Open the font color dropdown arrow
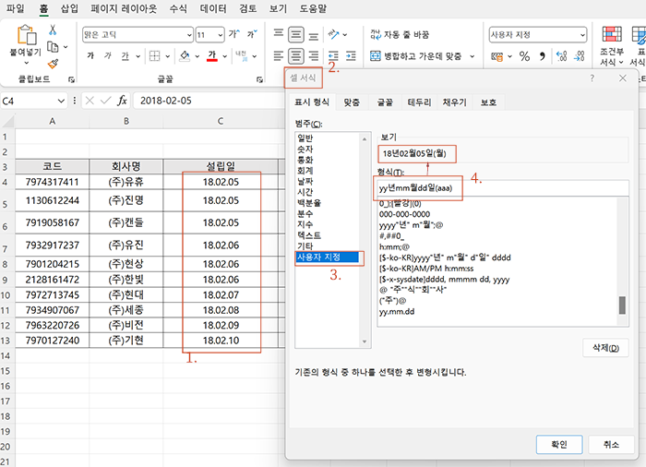Screen dimensions: 646x467 click(225, 56)
